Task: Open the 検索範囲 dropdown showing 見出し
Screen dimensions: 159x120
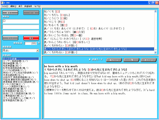Action: pyautogui.click(x=21, y=50)
